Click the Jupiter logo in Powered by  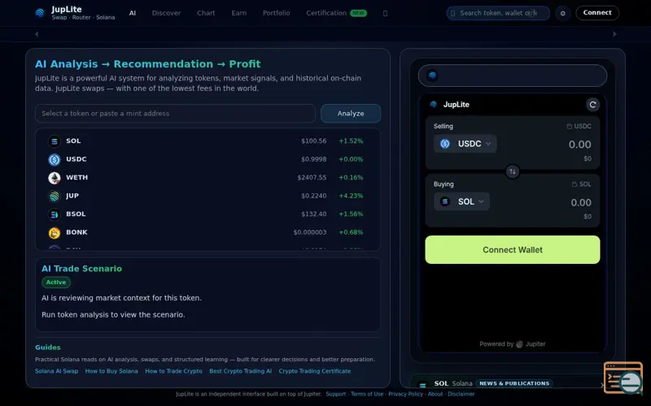[519, 343]
